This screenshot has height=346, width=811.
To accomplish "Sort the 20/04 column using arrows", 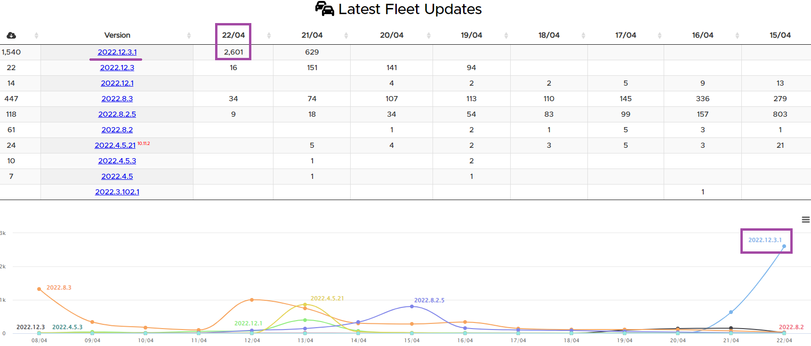I will click(x=428, y=35).
